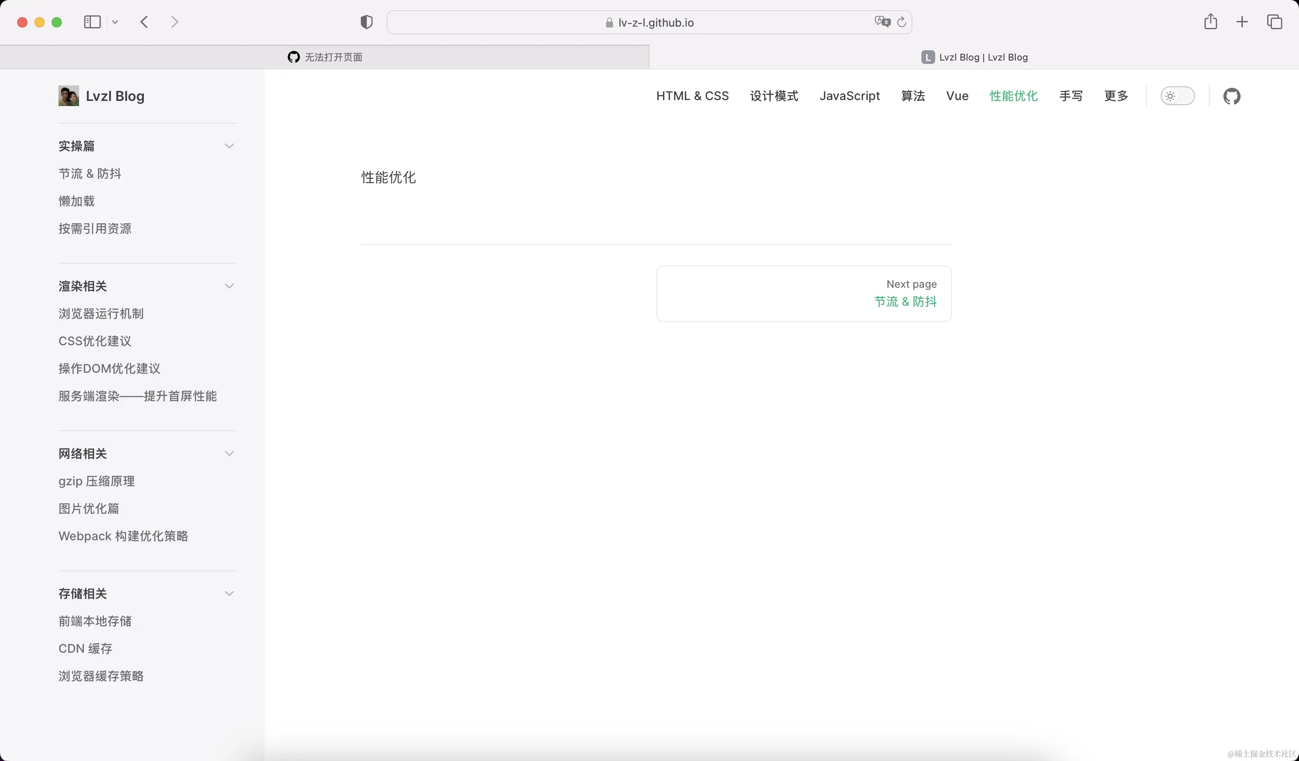Open the GitHub repository icon
This screenshot has height=761, width=1299.
tap(1232, 96)
